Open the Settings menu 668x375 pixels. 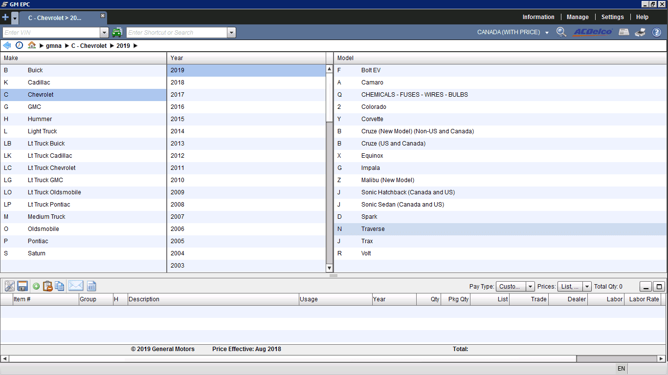612,17
